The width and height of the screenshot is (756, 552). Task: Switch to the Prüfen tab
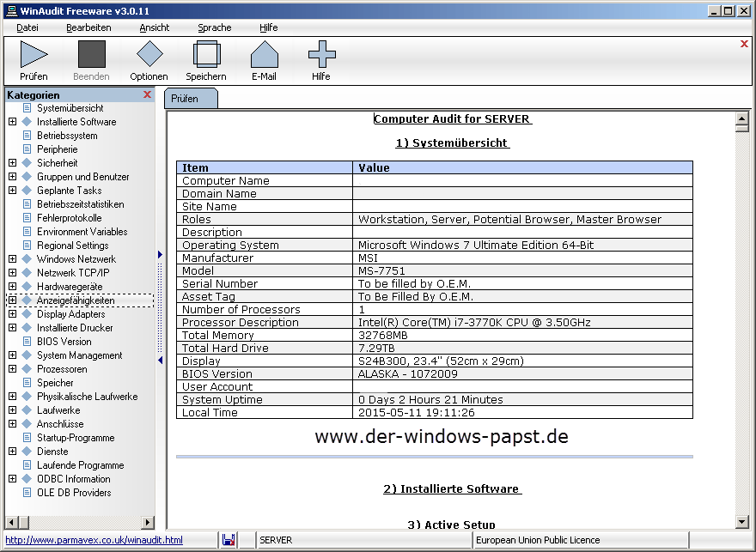coord(186,99)
